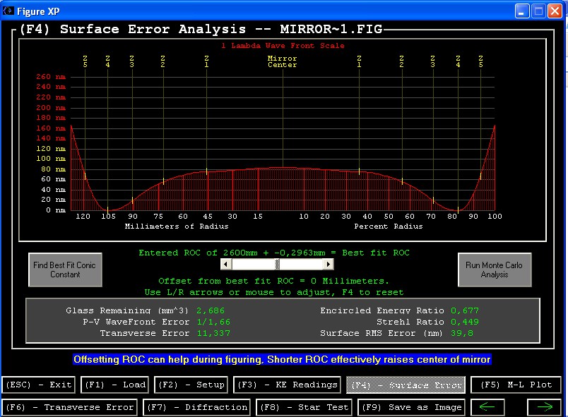568x417 pixels.
Task: Click the 100 percent radius axis label
Action: point(495,217)
